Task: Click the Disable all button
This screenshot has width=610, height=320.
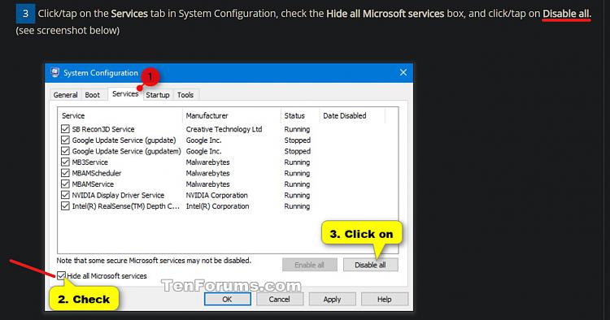Action: pyautogui.click(x=370, y=265)
